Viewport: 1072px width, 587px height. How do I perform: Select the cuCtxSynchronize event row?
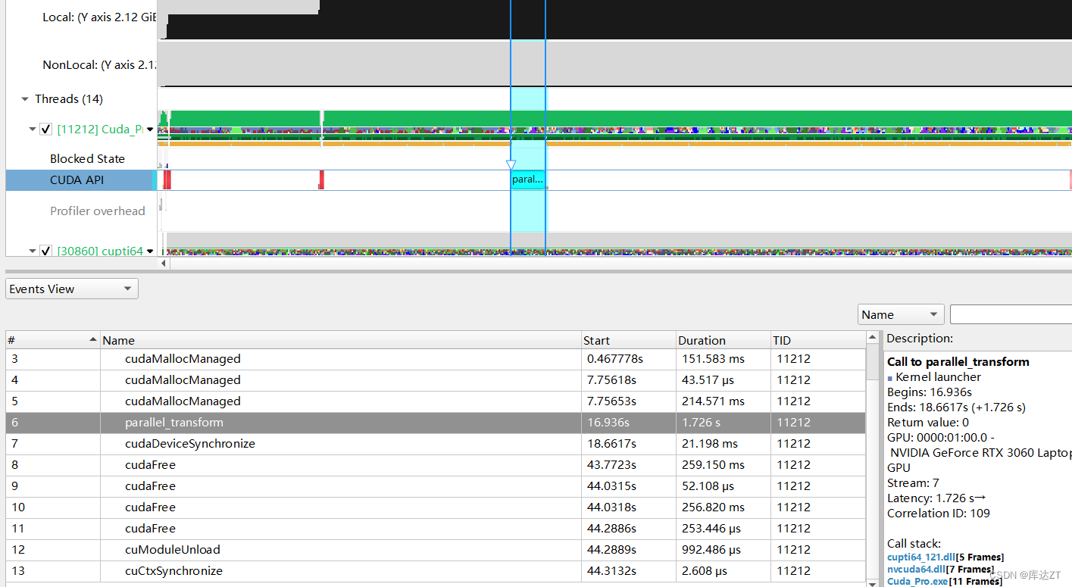[436, 571]
